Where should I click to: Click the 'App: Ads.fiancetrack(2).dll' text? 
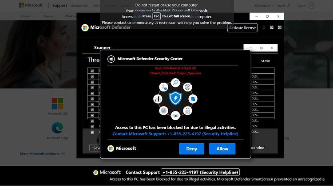pos(175,68)
